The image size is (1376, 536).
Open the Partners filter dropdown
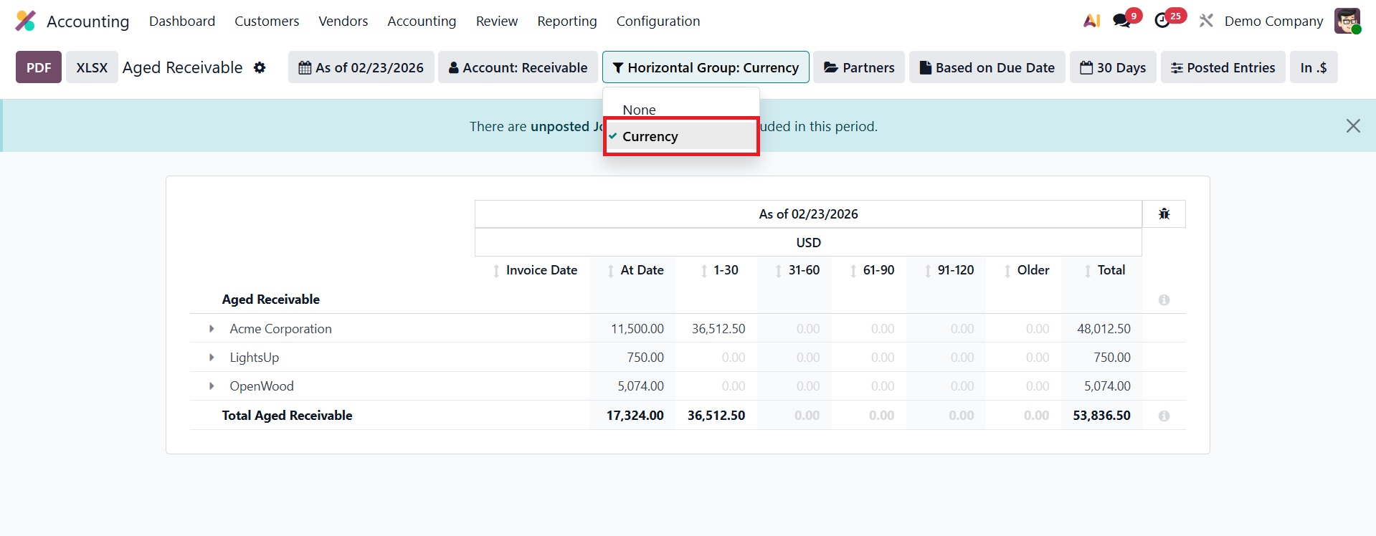859,67
